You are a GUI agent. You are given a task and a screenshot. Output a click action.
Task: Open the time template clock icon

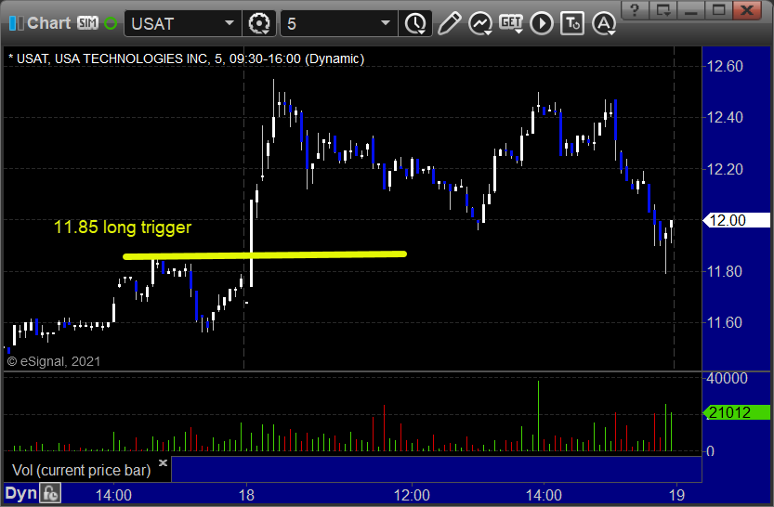click(415, 23)
